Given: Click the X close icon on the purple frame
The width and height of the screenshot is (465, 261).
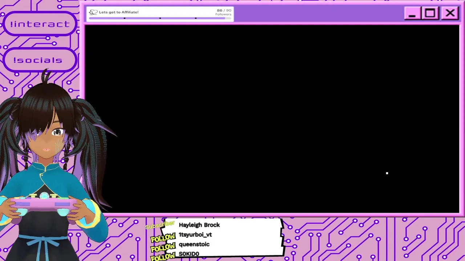Looking at the screenshot, I should [x=450, y=13].
